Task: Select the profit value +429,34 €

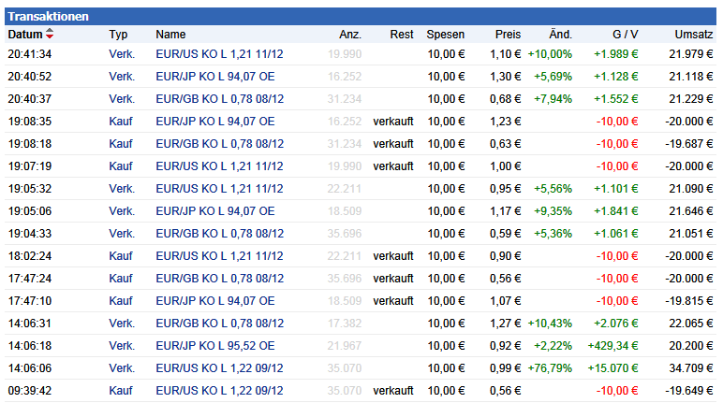Action: click(612, 346)
